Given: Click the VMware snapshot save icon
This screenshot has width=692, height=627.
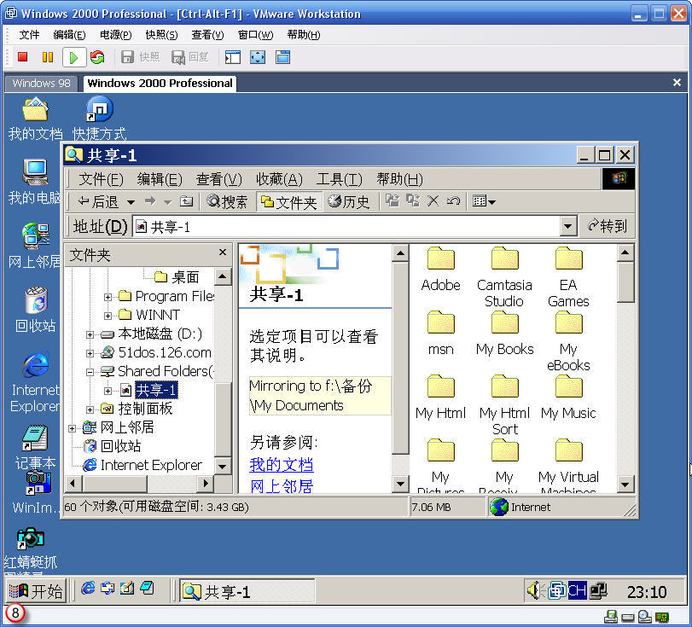Looking at the screenshot, I should [x=127, y=57].
